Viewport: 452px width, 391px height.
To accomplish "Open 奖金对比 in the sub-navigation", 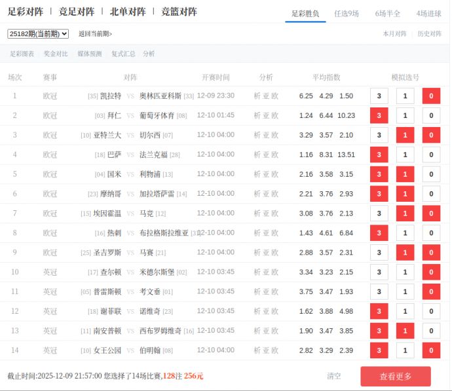I will pos(56,54).
